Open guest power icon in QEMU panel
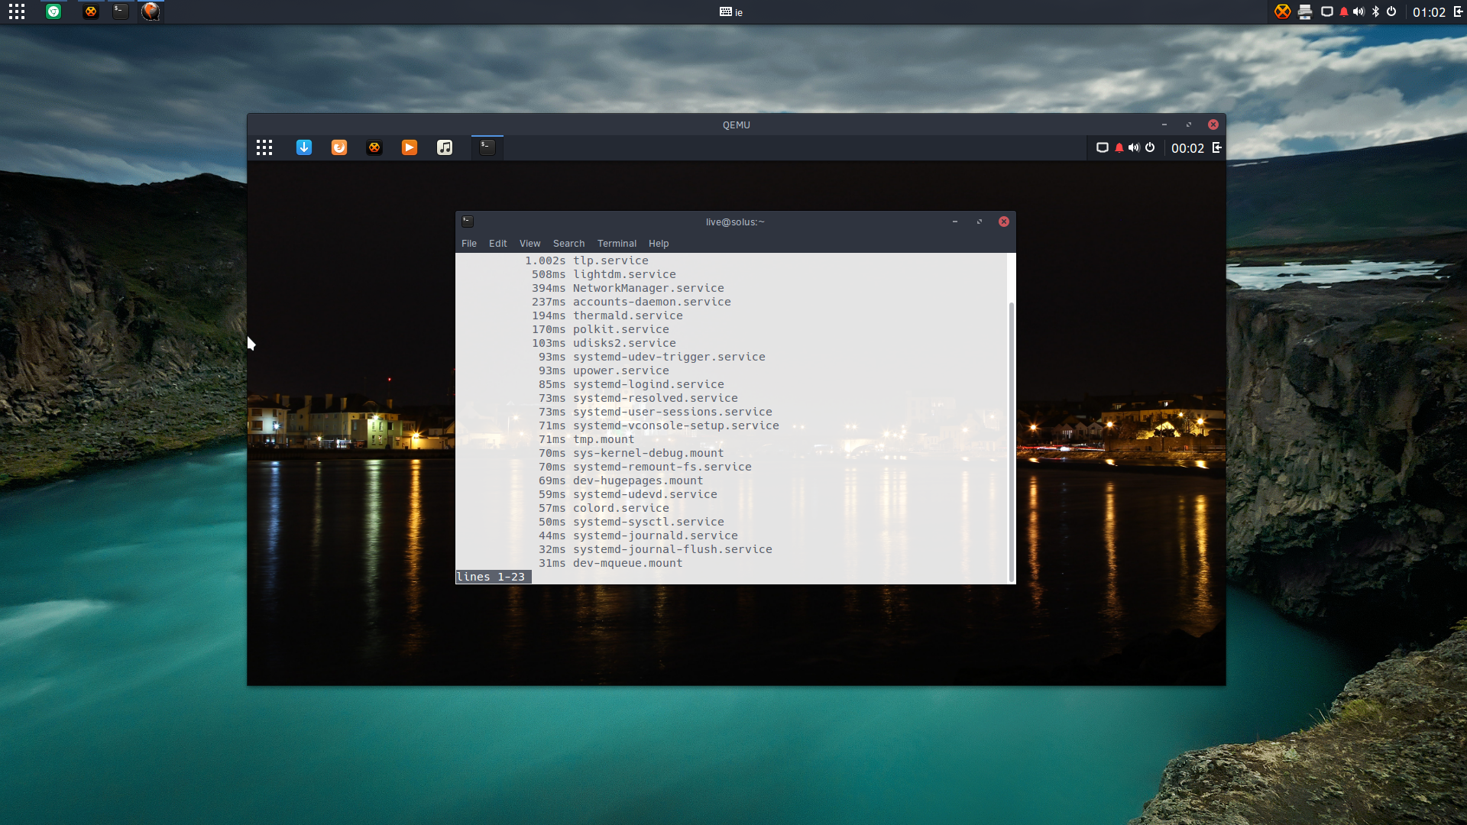 tap(1150, 147)
